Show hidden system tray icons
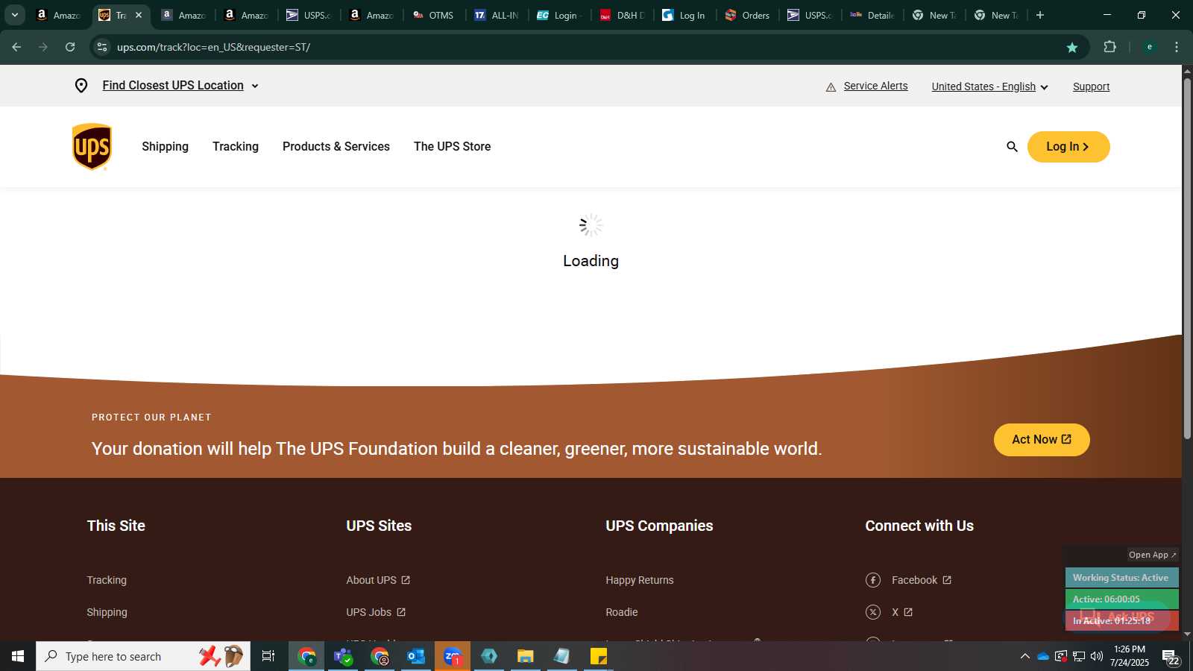 tap(1025, 656)
